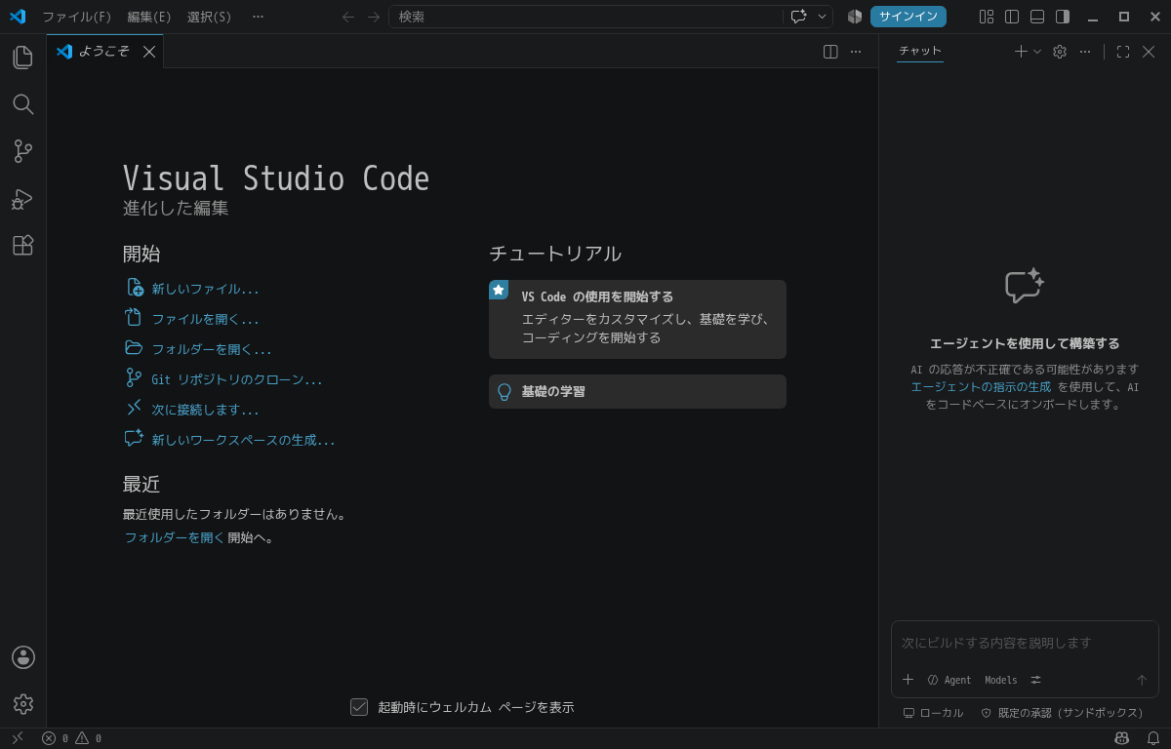Open the chat panel ellipsis more actions

pyautogui.click(x=1085, y=52)
